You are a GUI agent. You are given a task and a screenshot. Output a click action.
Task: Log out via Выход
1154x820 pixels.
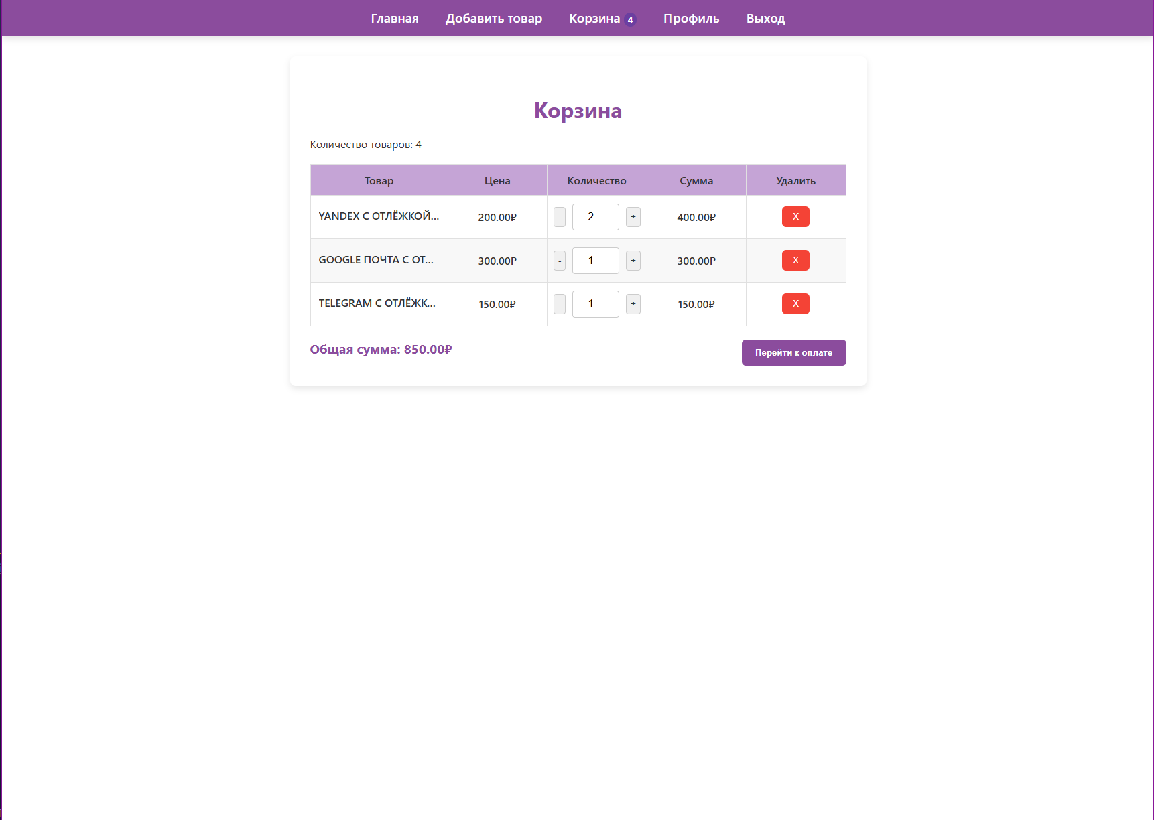click(x=766, y=19)
